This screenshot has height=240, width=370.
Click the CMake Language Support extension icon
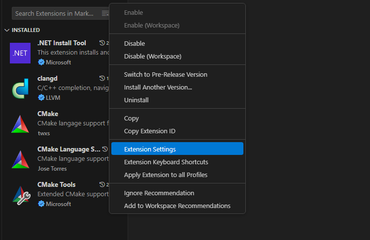[20, 159]
